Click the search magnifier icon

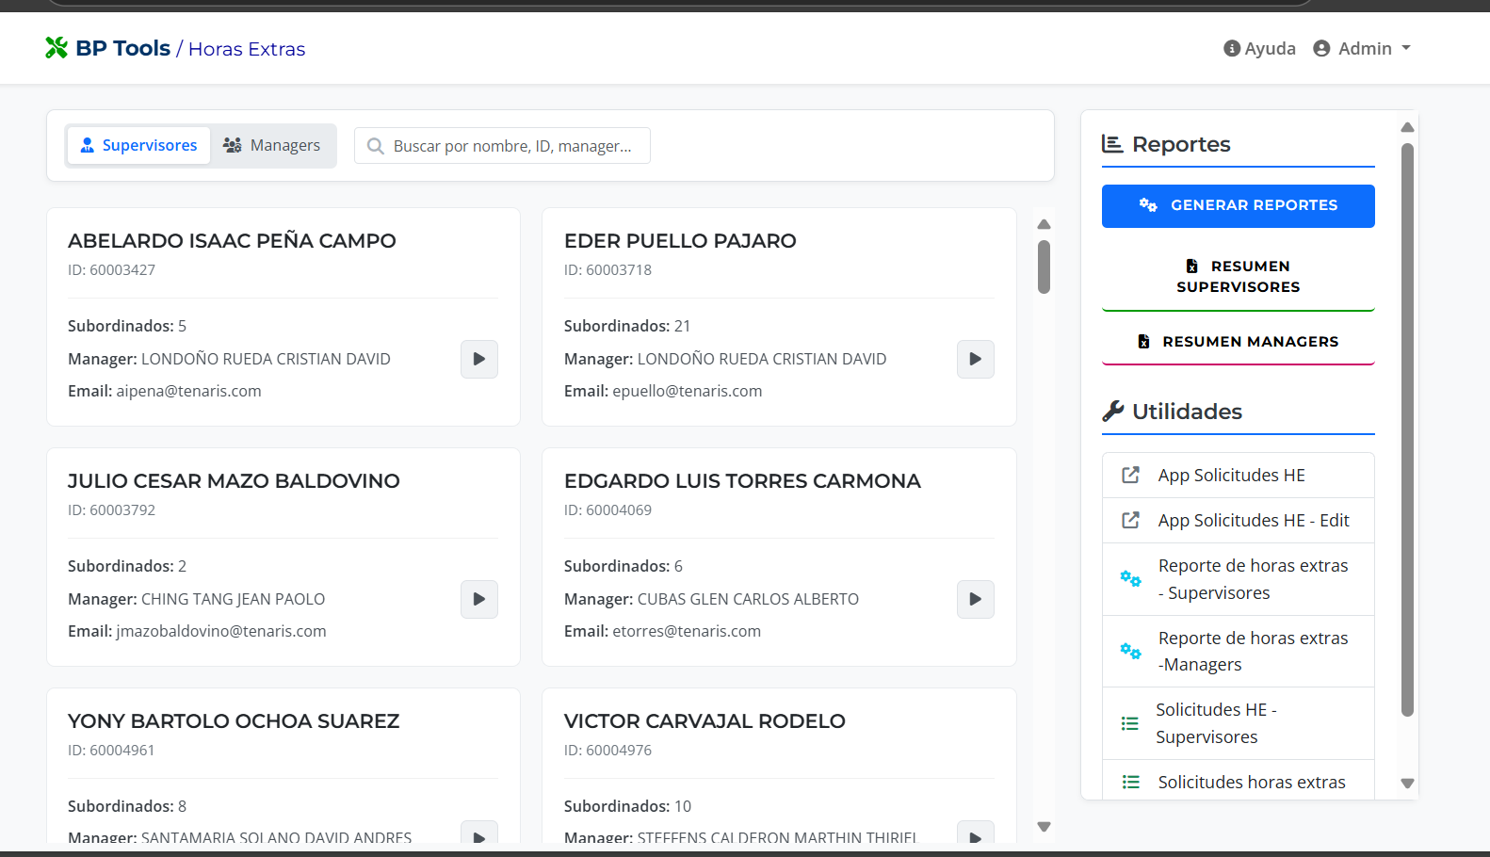tap(375, 146)
